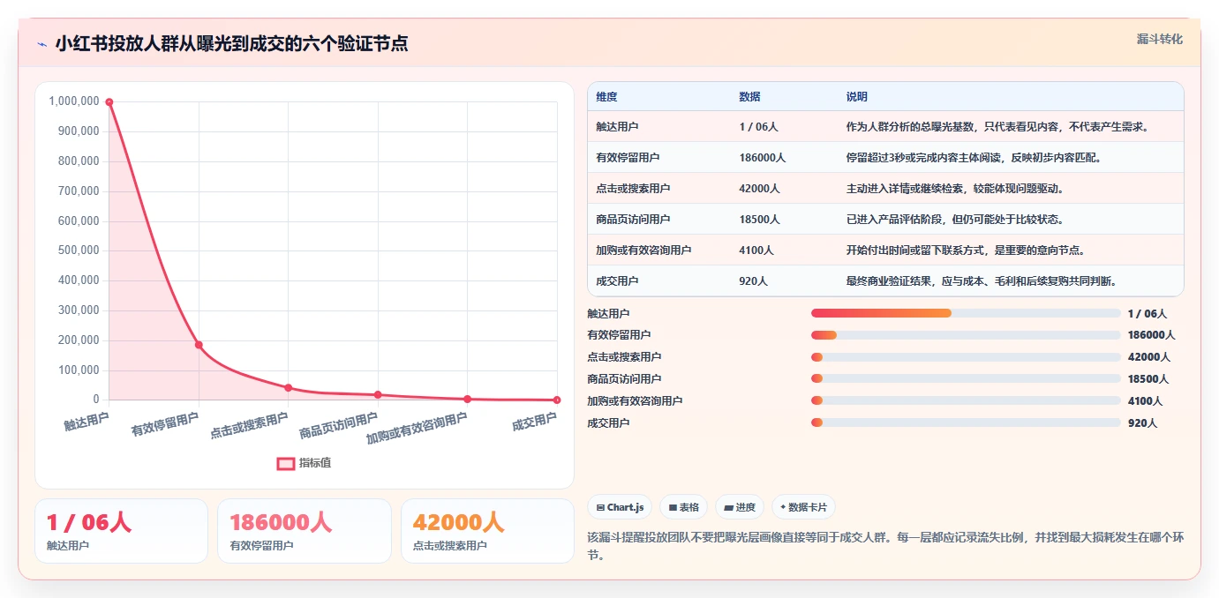
Task: Select the Chart.js chip
Action: click(620, 507)
